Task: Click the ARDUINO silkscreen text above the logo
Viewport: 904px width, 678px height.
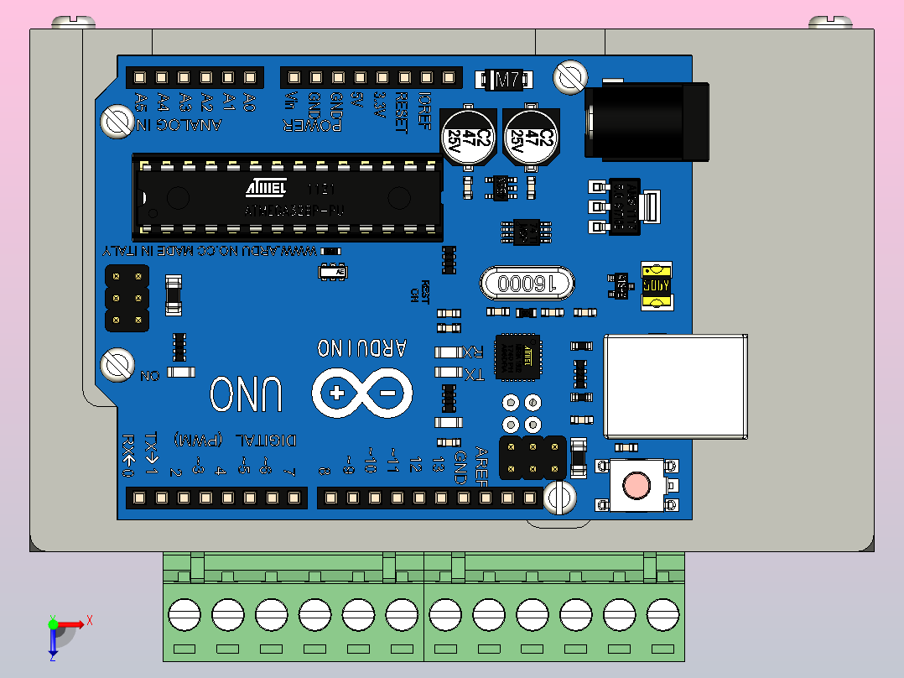Action: [362, 348]
